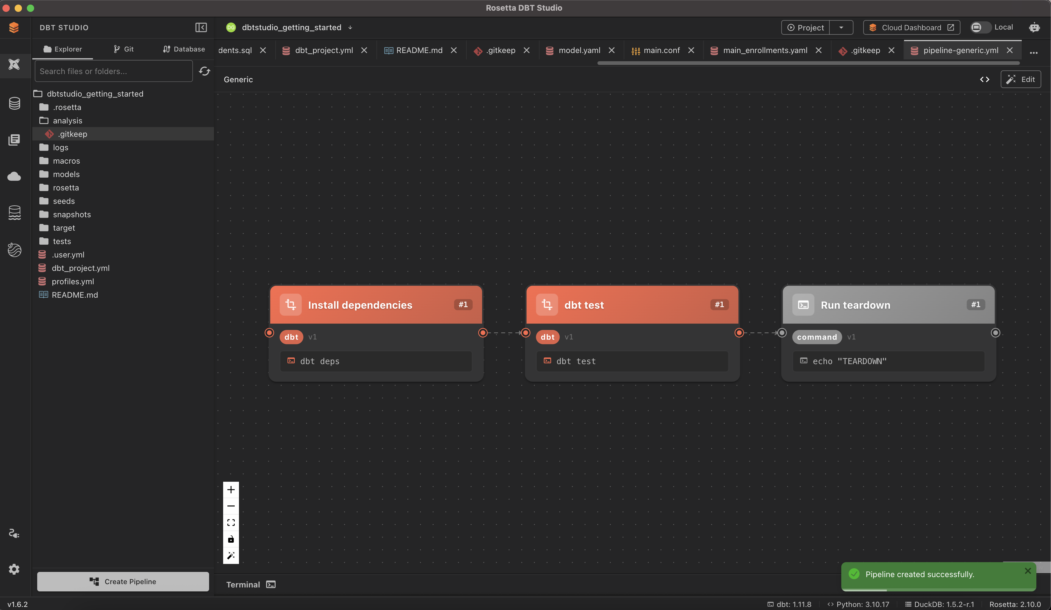Click the Project run button

point(805,27)
